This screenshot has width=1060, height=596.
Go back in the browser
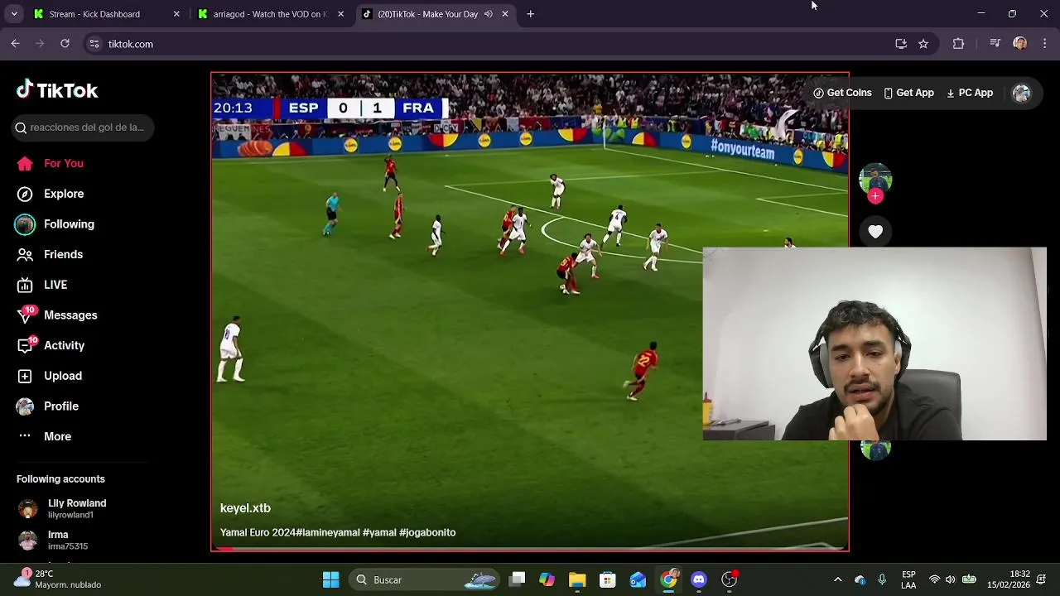click(x=15, y=44)
